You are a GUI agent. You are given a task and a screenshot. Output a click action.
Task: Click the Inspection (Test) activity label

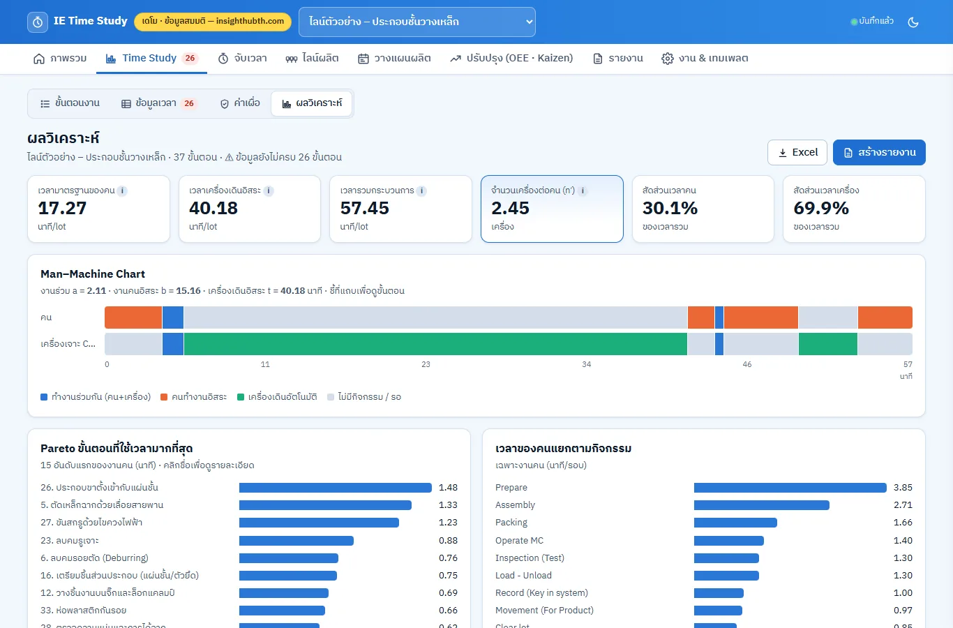(x=530, y=558)
